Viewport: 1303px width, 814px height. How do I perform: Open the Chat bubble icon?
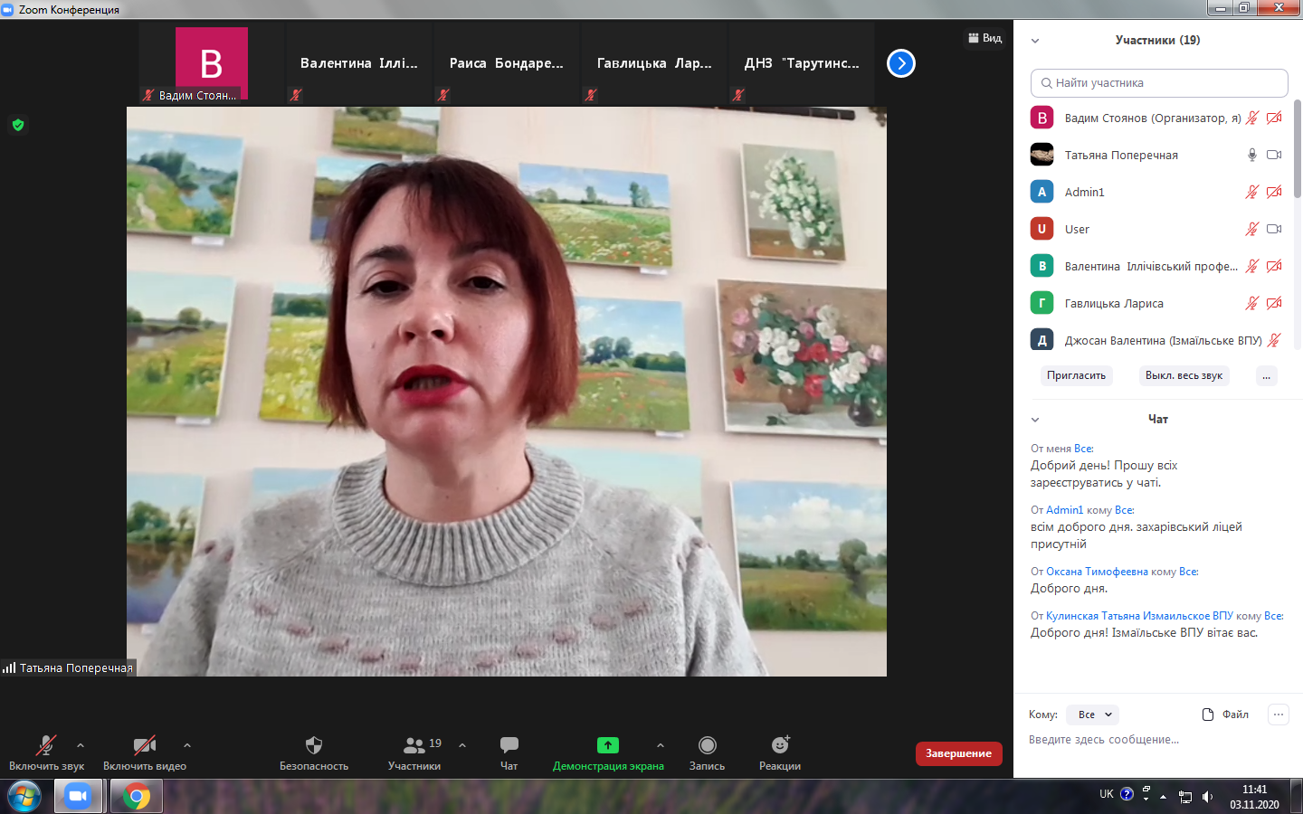tap(509, 745)
